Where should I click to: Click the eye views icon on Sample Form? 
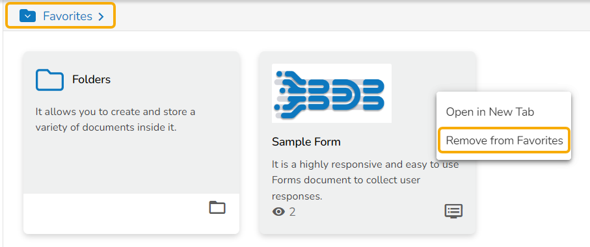[278, 212]
